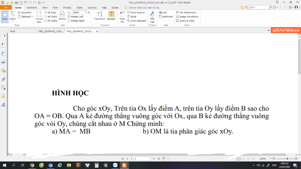Open the layers side panel
The width and height of the screenshot is (301, 169).
tap(4, 62)
